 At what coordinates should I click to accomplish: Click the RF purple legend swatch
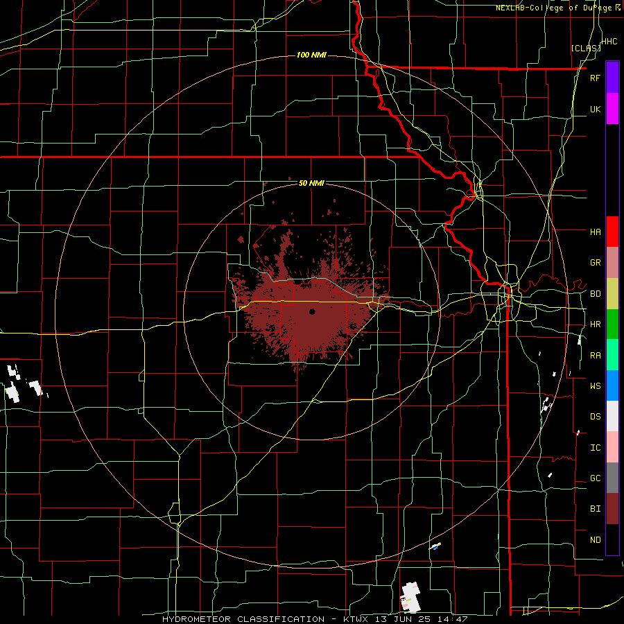click(612, 78)
